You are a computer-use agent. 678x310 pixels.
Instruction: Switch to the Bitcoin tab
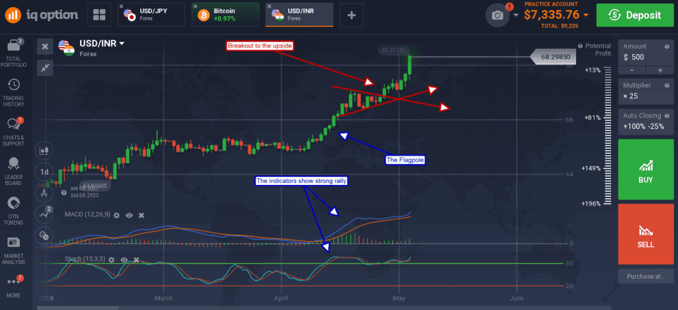point(225,15)
